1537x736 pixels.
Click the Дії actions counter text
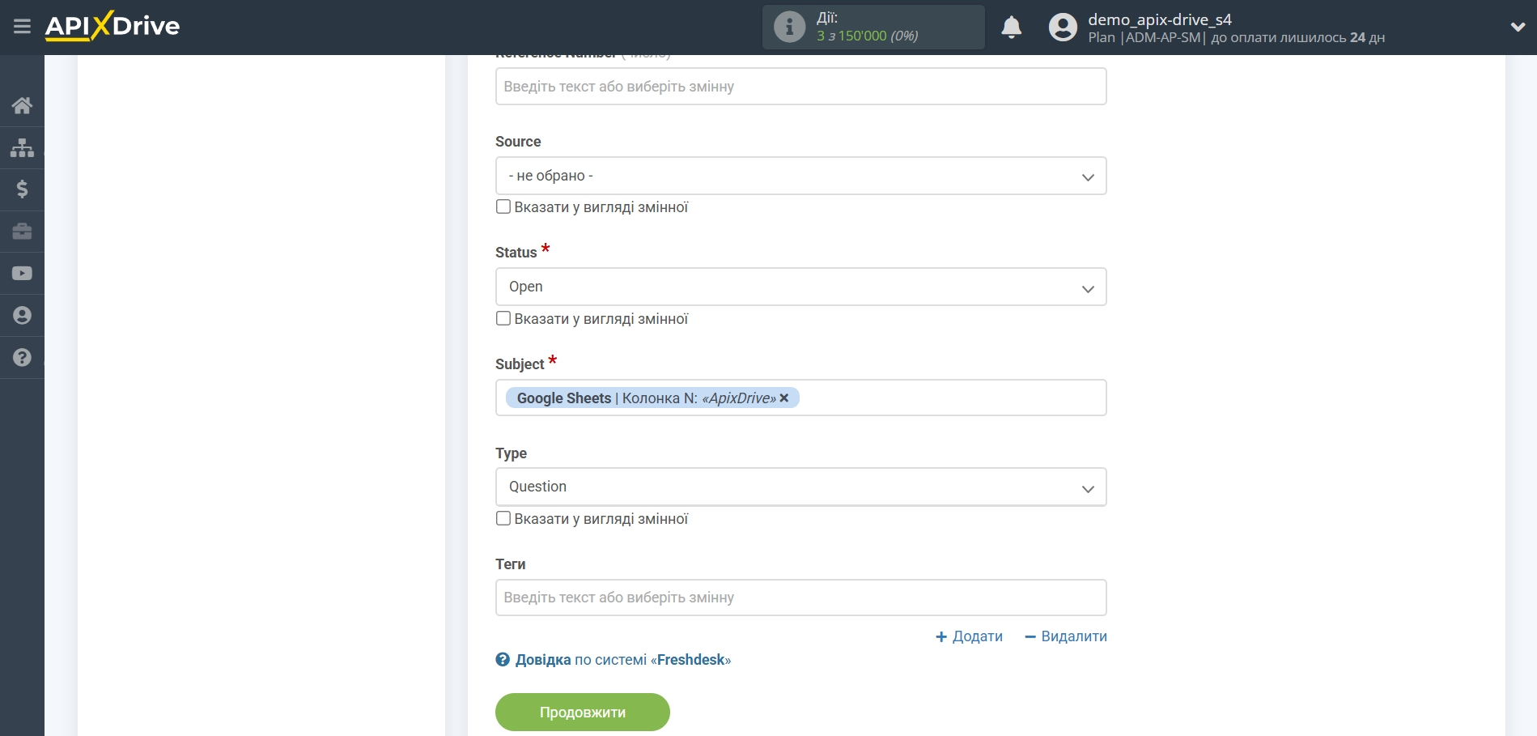click(867, 27)
